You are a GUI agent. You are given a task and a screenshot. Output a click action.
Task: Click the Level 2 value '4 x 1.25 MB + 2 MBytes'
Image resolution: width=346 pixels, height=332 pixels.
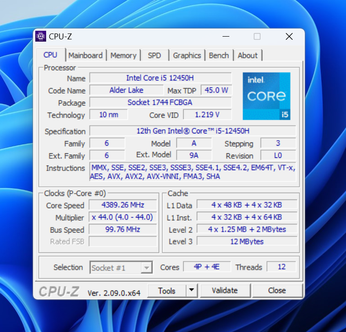coord(246,229)
